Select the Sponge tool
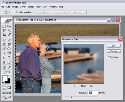The image size is (125, 102). point(9,53)
